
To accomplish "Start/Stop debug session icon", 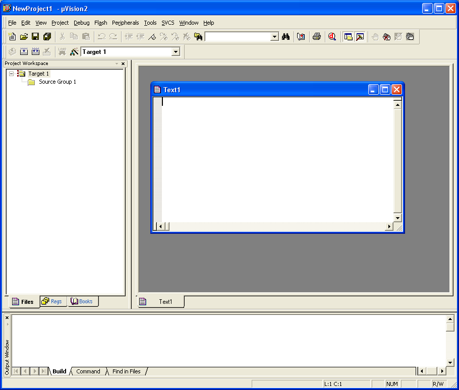I will pyautogui.click(x=332, y=37).
